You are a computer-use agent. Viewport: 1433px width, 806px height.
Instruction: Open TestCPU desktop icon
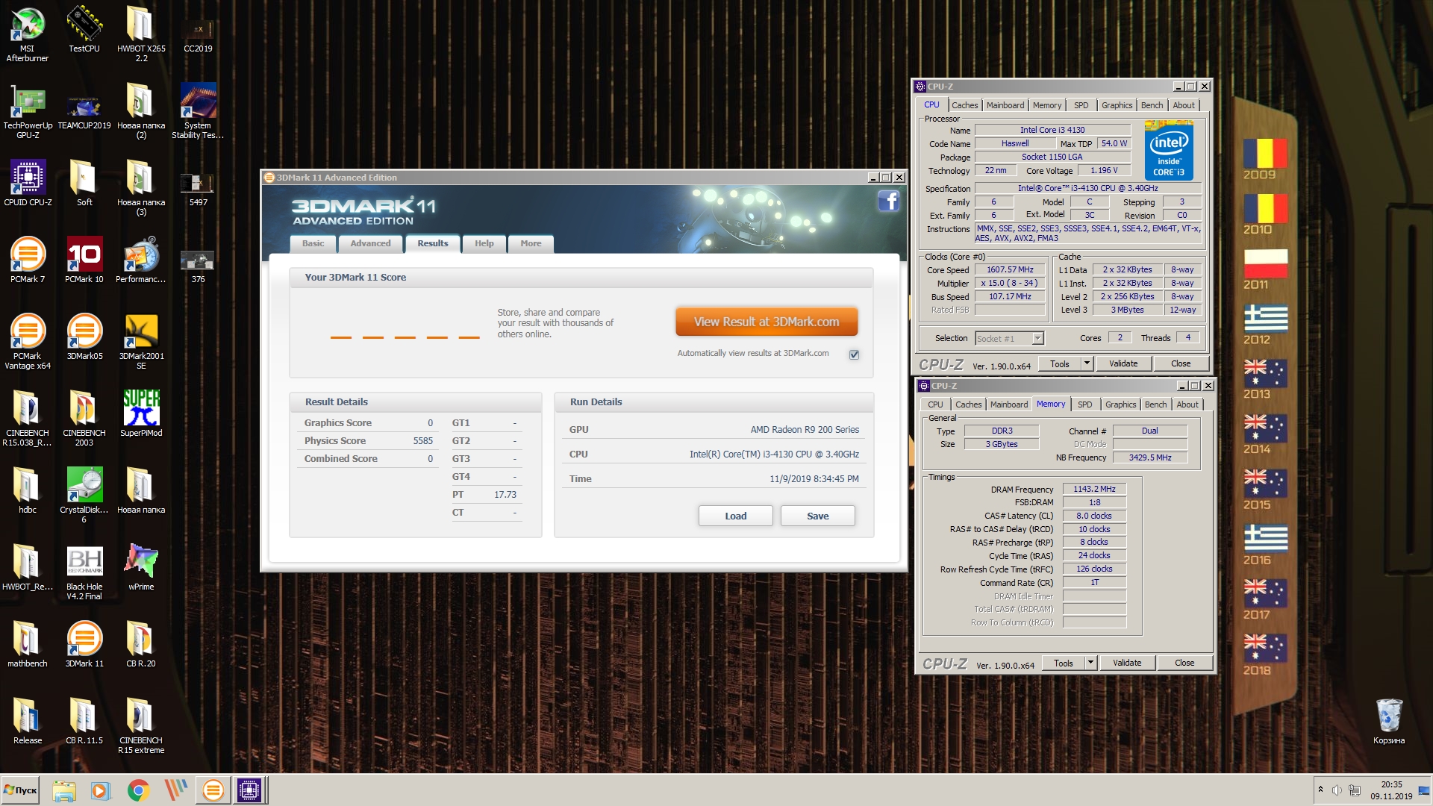pos(84,30)
